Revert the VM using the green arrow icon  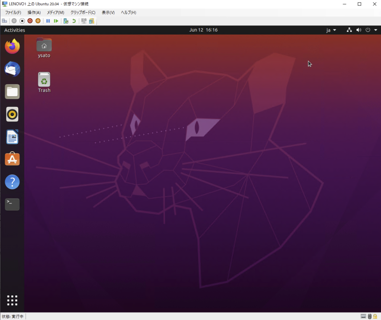pyautogui.click(x=74, y=21)
